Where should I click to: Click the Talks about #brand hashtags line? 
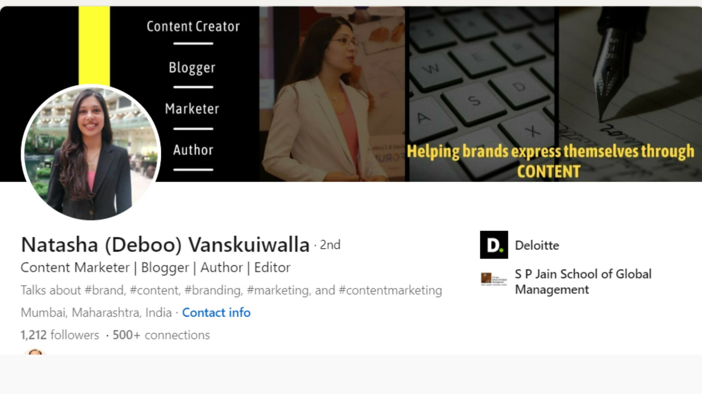tap(231, 290)
